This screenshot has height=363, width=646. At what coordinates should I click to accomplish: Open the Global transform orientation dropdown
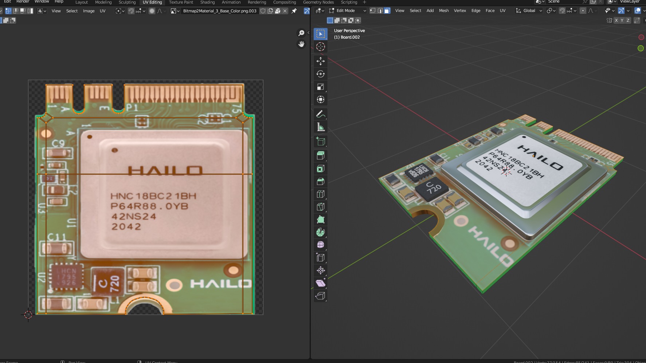tap(529, 11)
